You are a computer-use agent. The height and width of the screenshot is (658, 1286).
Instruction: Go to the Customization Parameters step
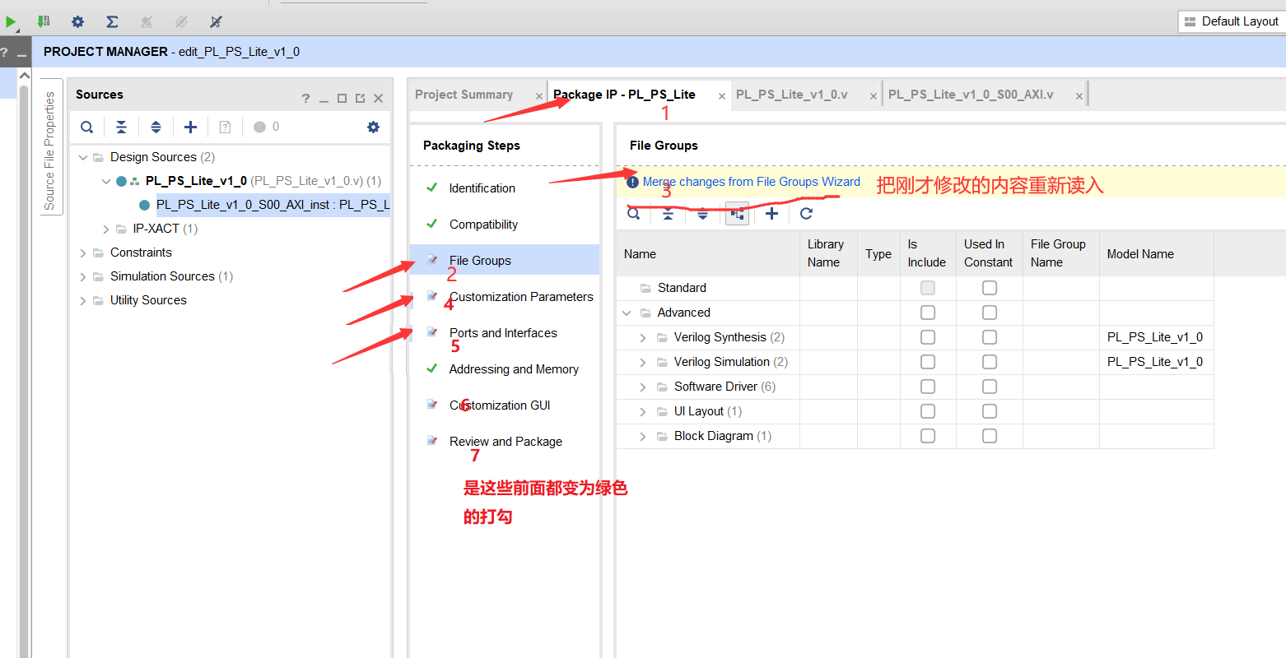coord(521,297)
